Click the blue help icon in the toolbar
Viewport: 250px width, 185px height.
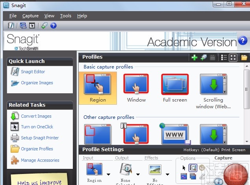54,26
